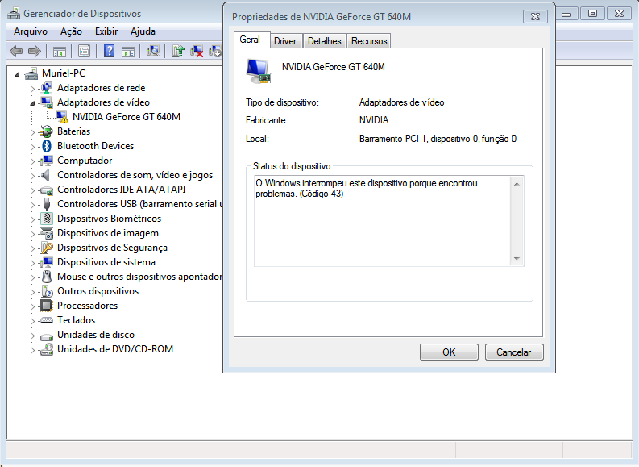Expand the Dispositivos de imagem node
639x467 pixels.
(32, 234)
